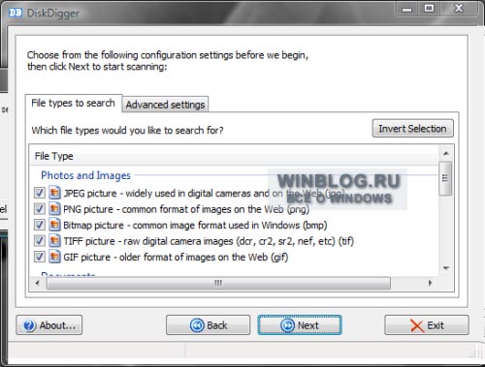485x367 pixels.
Task: Click the File Type column header
Action: tap(235, 156)
